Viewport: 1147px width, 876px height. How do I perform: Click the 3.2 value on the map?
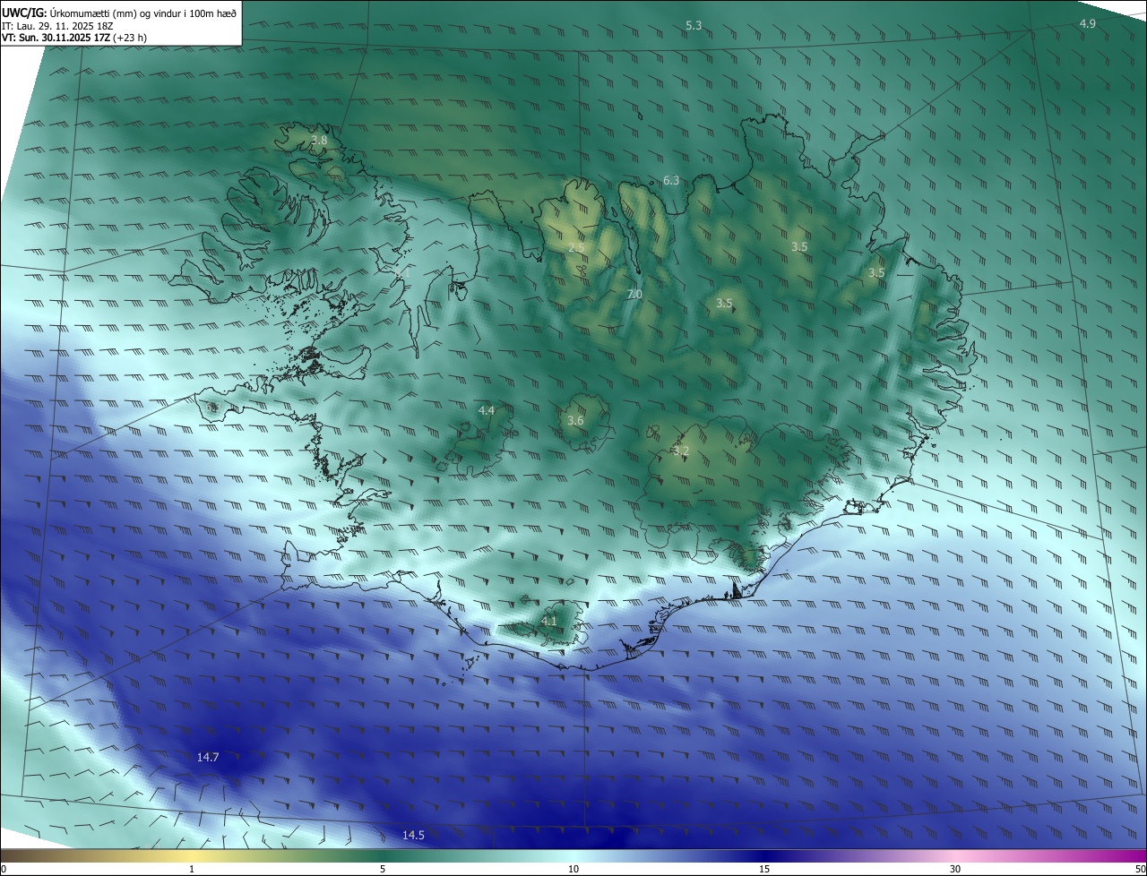681,451
